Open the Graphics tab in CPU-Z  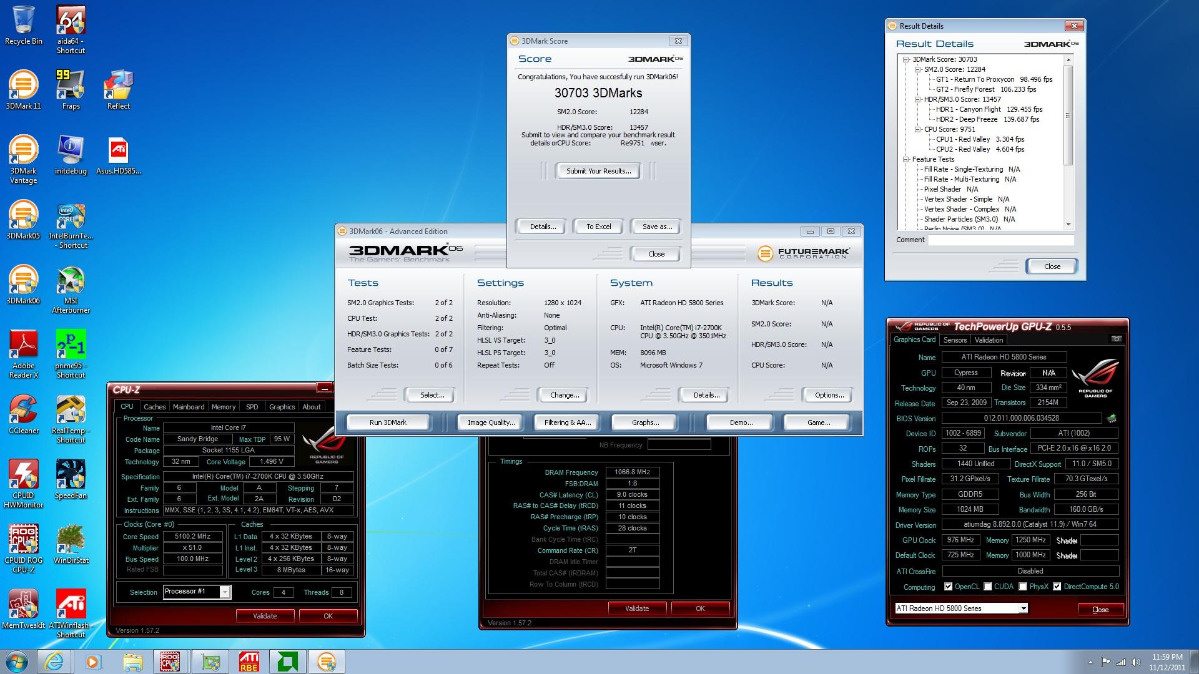[282, 406]
